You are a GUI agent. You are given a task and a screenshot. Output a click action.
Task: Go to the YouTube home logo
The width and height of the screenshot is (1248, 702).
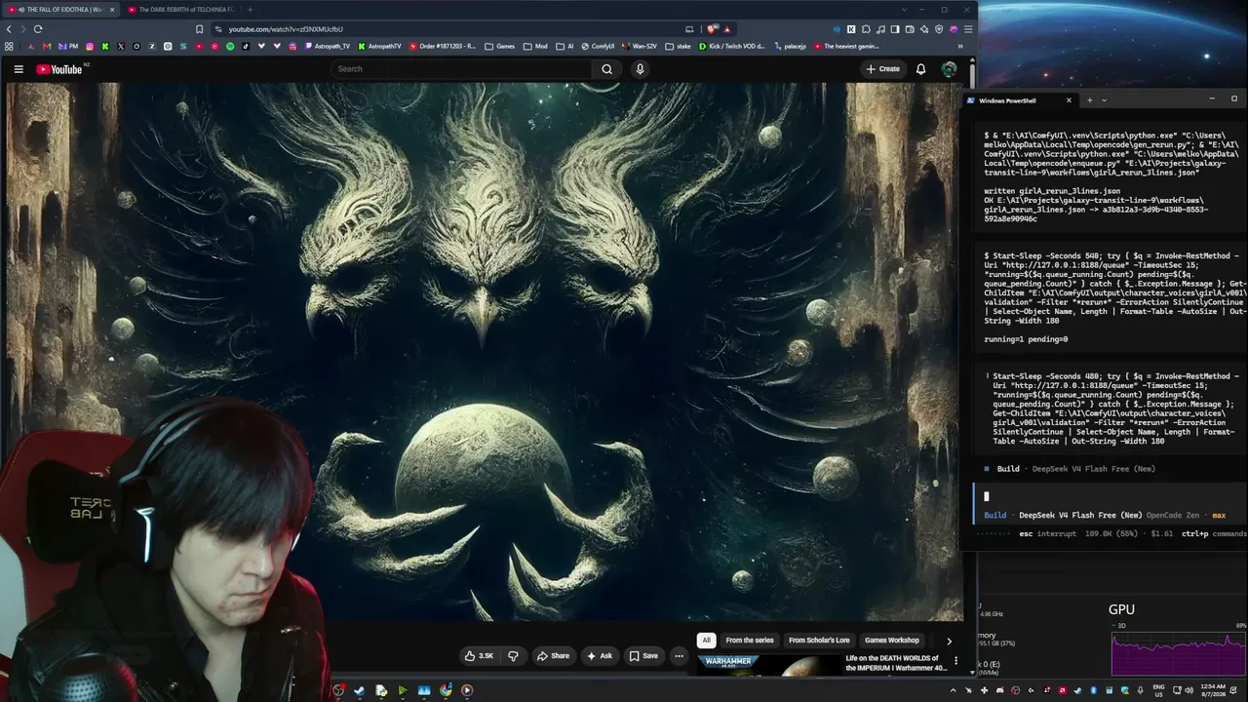coord(59,69)
